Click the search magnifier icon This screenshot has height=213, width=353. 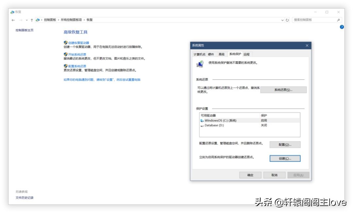click(x=338, y=20)
